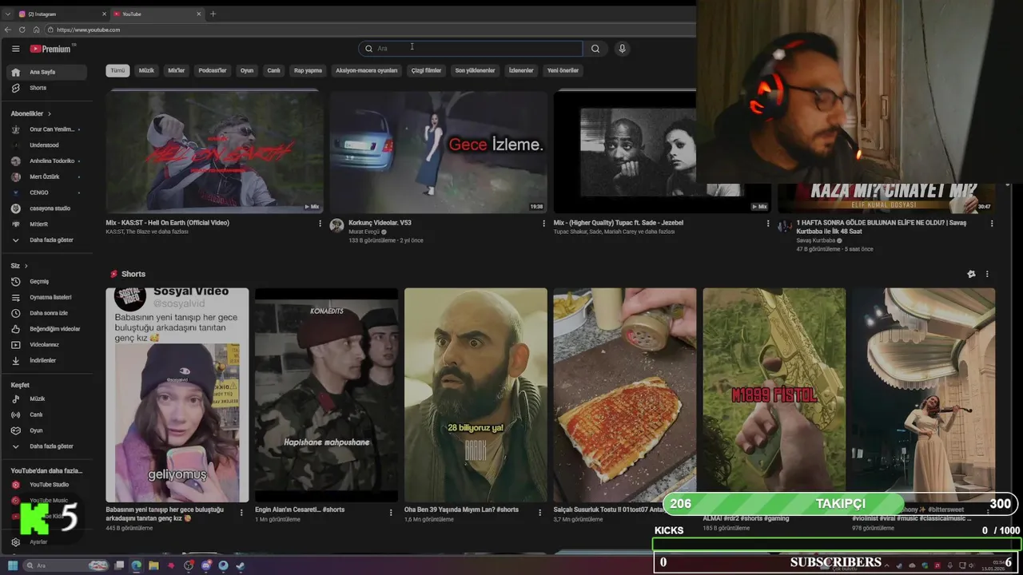Open Beğendiğim videolar in the sidebar
This screenshot has width=1023, height=575.
click(x=46, y=329)
